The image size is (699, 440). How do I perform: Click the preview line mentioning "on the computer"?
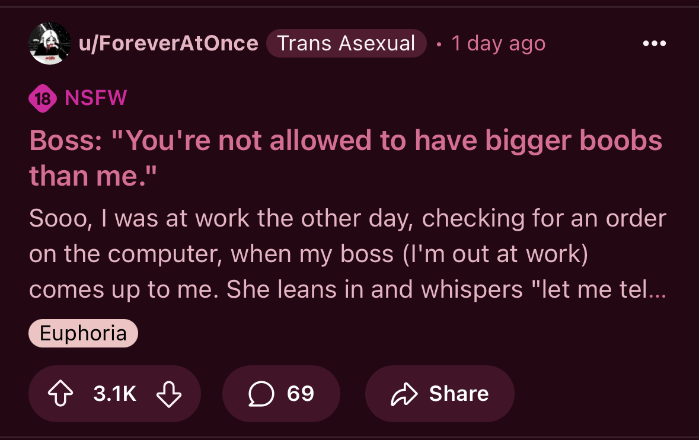308,254
